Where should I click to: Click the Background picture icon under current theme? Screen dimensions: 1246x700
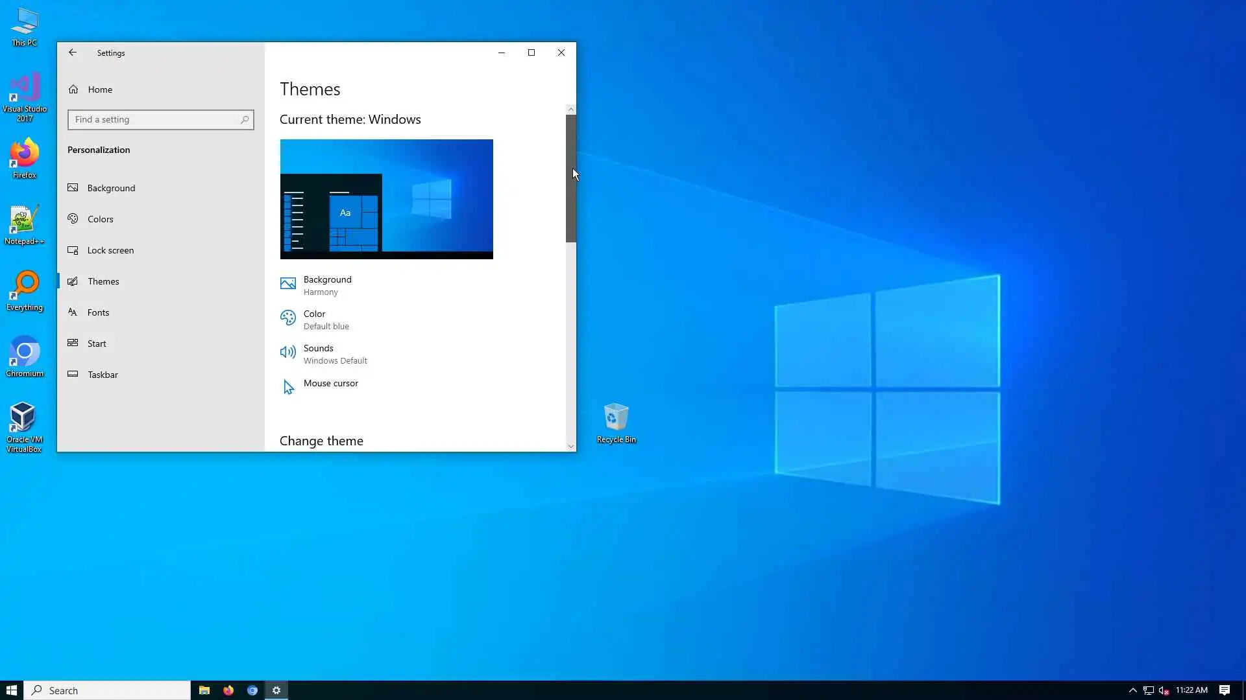click(287, 284)
